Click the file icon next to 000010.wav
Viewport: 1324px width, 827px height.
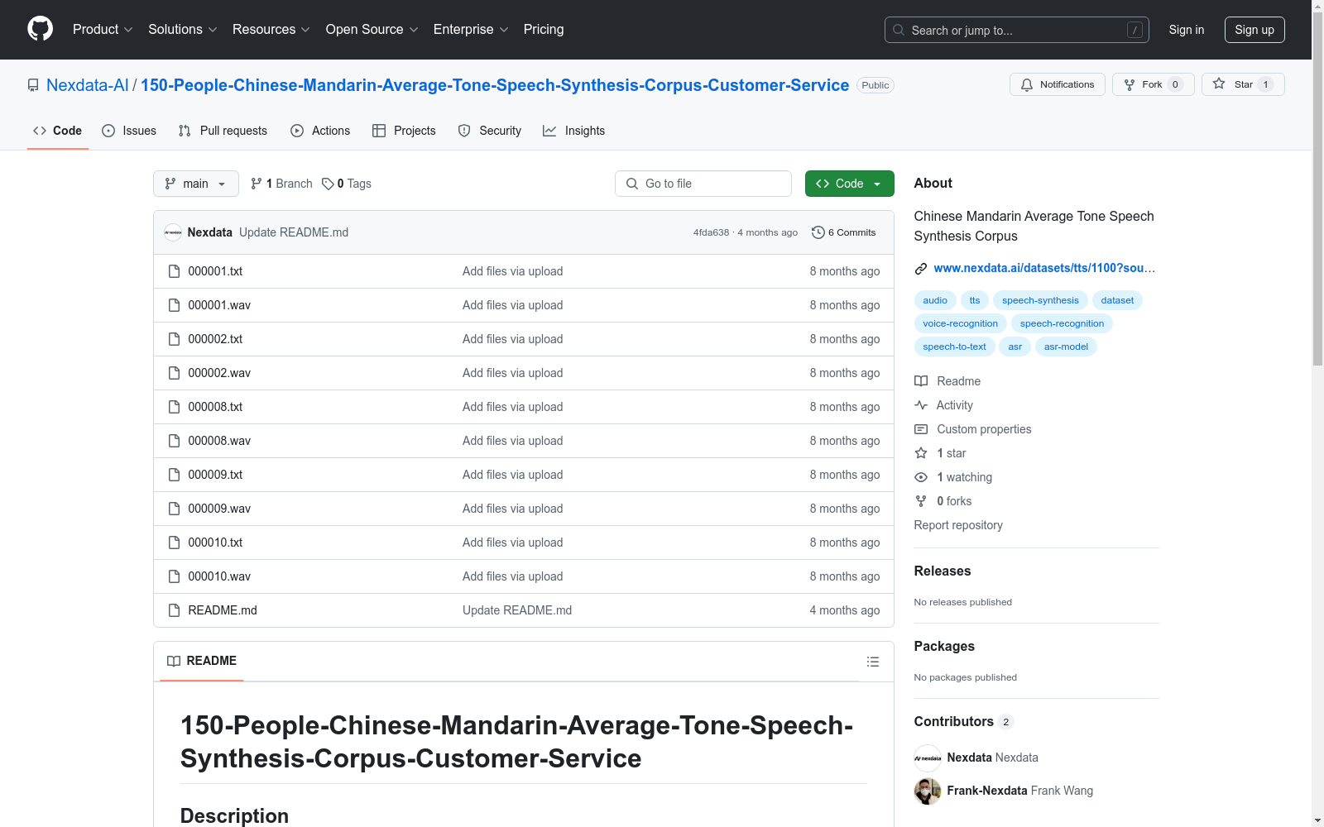pos(174,576)
